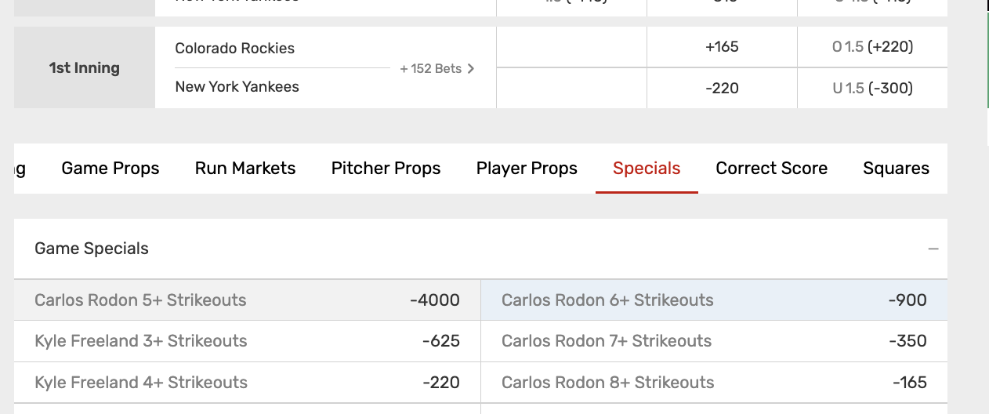Bet New York Yankees 1st inning -220
Image resolution: width=989 pixels, height=414 pixels.
click(722, 89)
